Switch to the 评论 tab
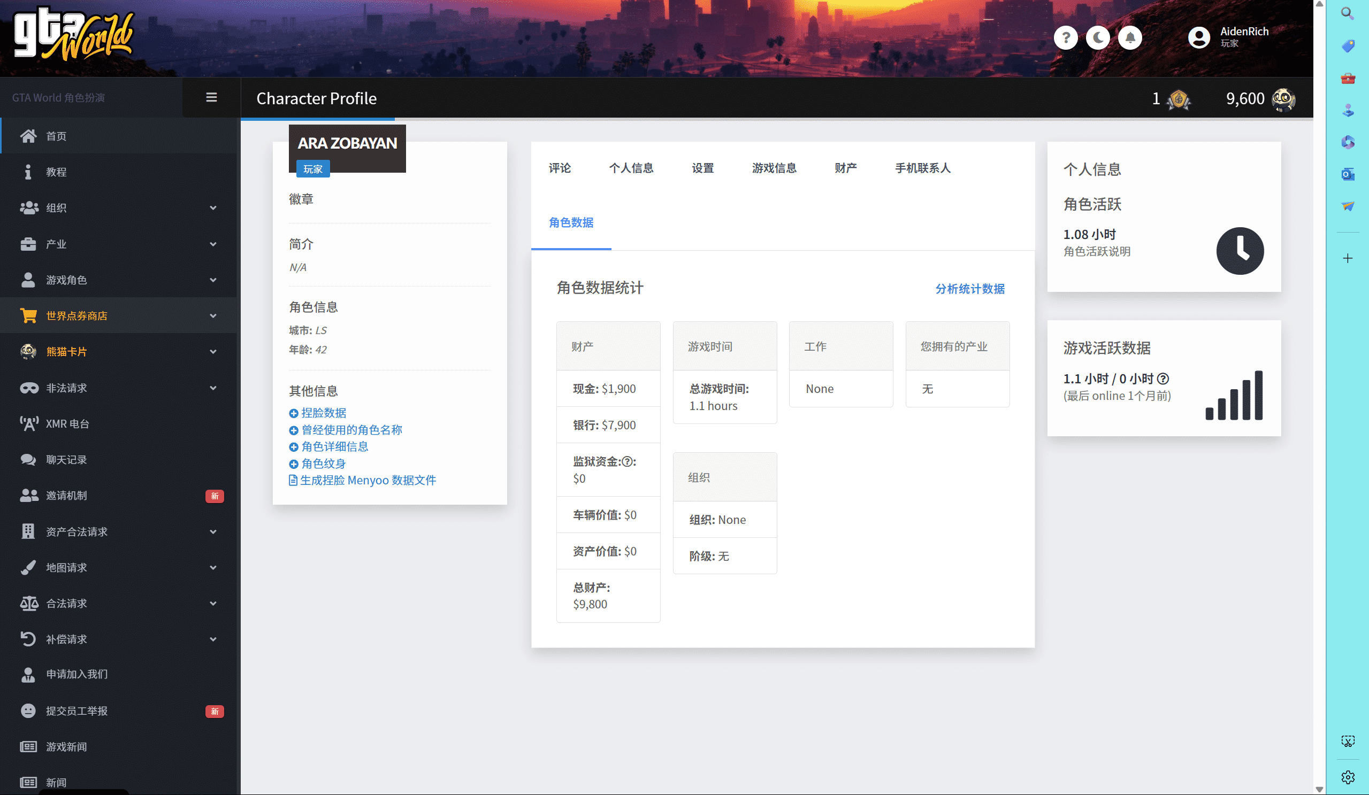This screenshot has height=795, width=1369. (x=560, y=168)
